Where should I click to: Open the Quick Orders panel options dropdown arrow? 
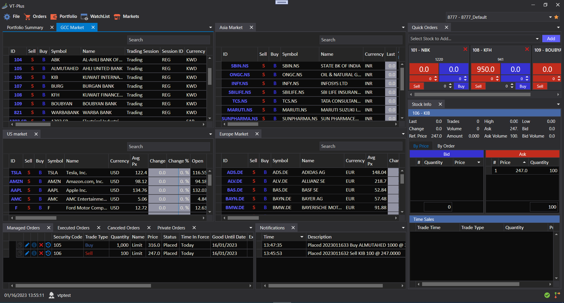(558, 27)
